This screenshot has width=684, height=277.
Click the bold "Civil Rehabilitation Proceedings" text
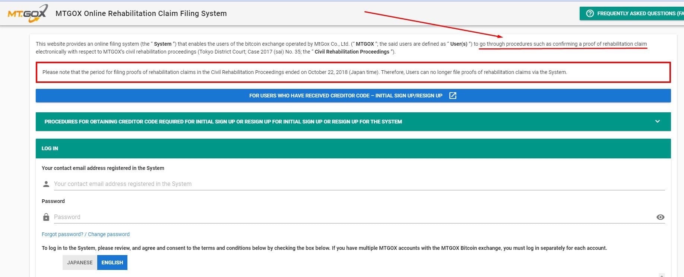click(352, 52)
